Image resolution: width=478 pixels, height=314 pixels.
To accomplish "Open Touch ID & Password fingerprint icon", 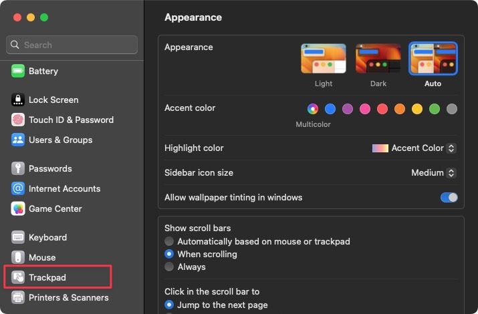I will (x=18, y=120).
